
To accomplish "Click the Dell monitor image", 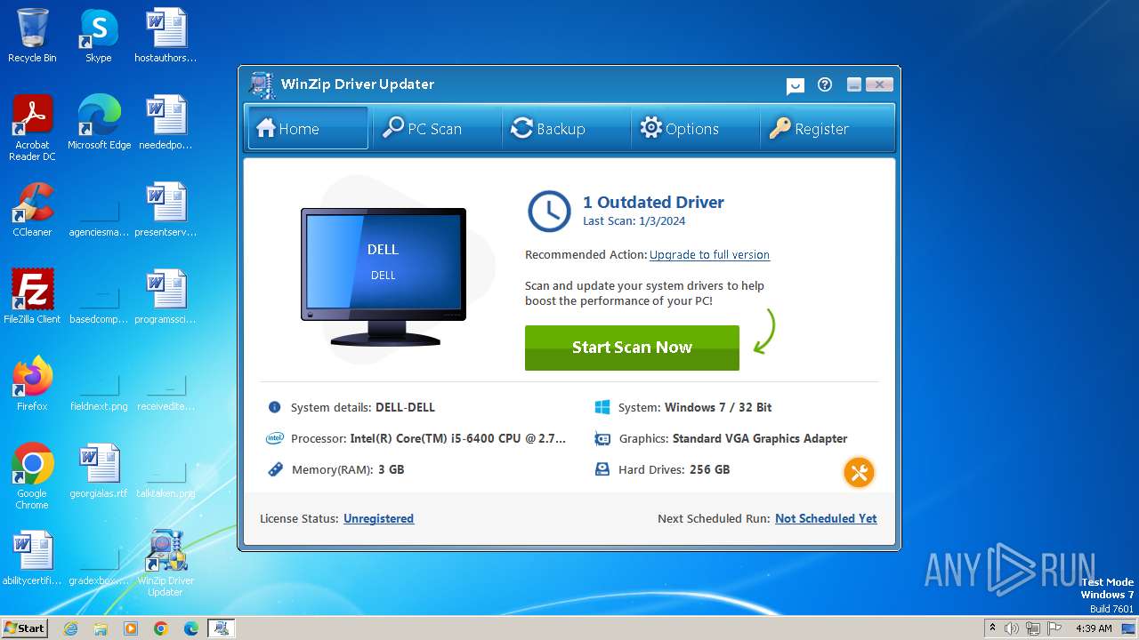I will (384, 277).
